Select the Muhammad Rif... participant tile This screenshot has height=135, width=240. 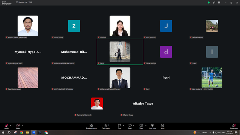click(x=74, y=52)
